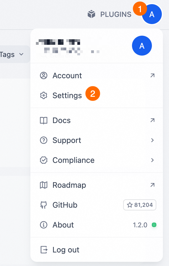This screenshot has height=266, width=169.
Task: Click the GitHub octocat icon
Action: coord(44,205)
